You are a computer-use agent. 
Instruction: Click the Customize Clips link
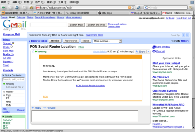(x=94, y=35)
